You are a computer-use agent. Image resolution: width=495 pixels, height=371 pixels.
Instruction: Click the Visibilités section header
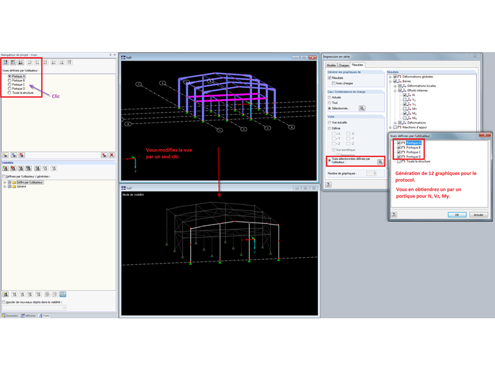click(59, 163)
